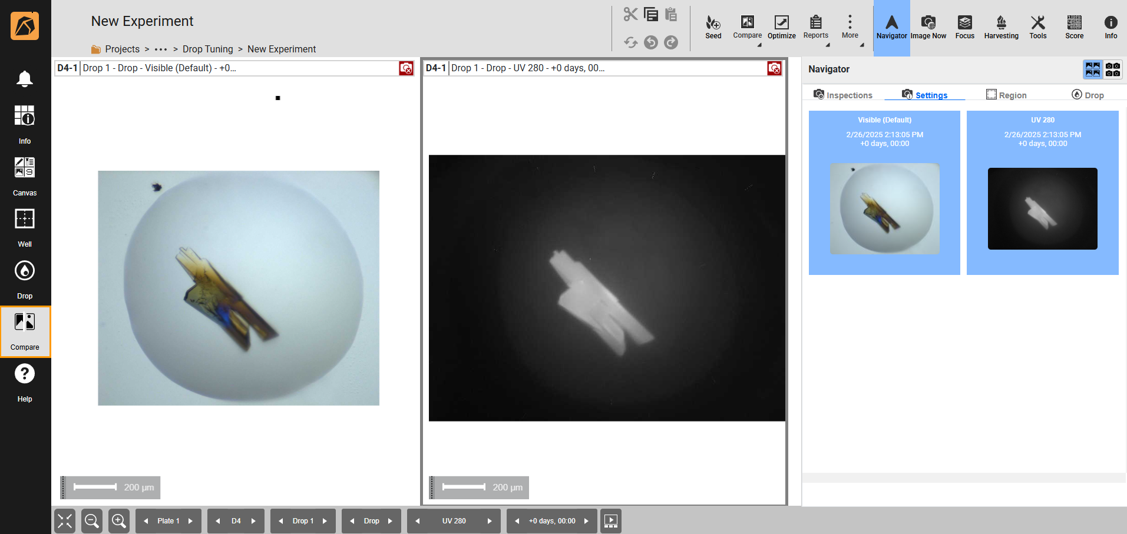Screen dimensions: 1127x534
Task: Open the Harvesting tool
Action: pyautogui.click(x=1002, y=28)
